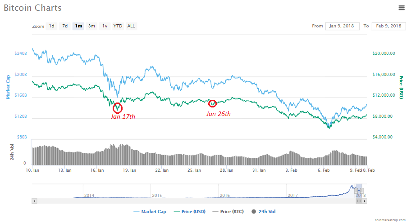Viewport: 411px width, 223px height.
Task: Click the Market Cap axis title
Action: click(x=8, y=87)
